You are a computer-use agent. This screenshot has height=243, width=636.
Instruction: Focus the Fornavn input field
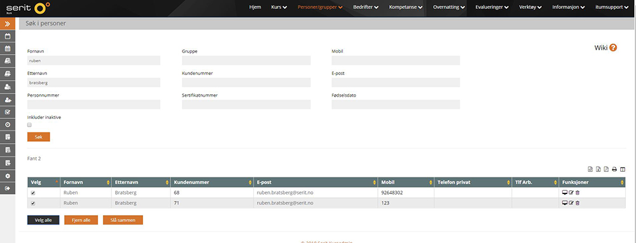[93, 60]
